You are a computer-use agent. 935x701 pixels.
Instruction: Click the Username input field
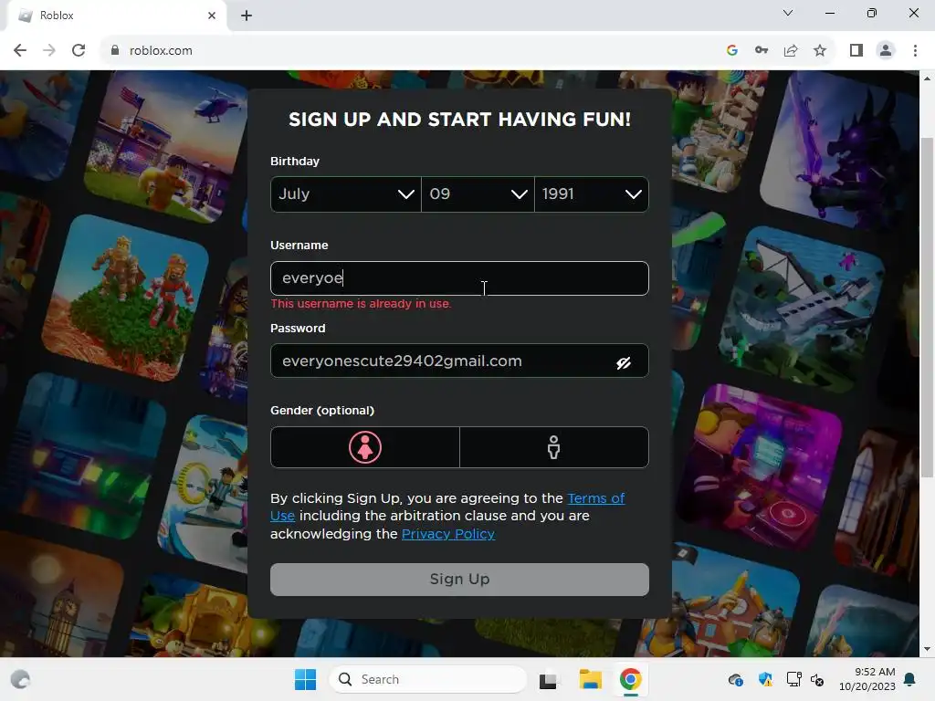(459, 278)
